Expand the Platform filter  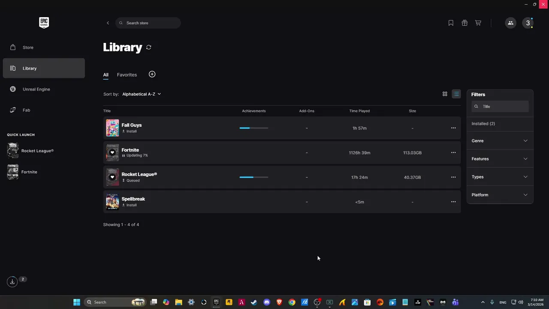[500, 195]
